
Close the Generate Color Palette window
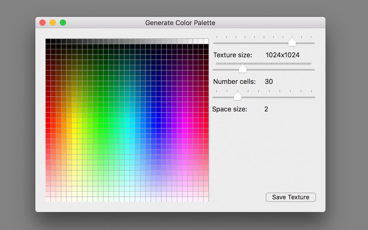43,23
